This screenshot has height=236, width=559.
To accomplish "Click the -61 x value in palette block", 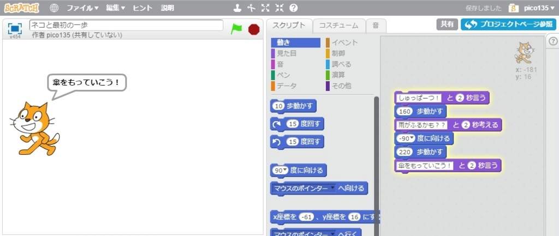I will [306, 216].
